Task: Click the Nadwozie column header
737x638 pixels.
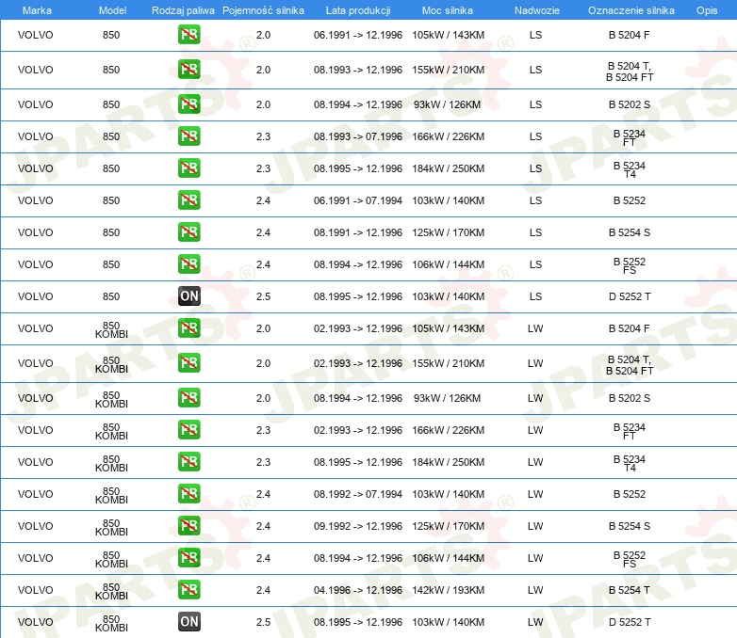Action: pos(535,9)
